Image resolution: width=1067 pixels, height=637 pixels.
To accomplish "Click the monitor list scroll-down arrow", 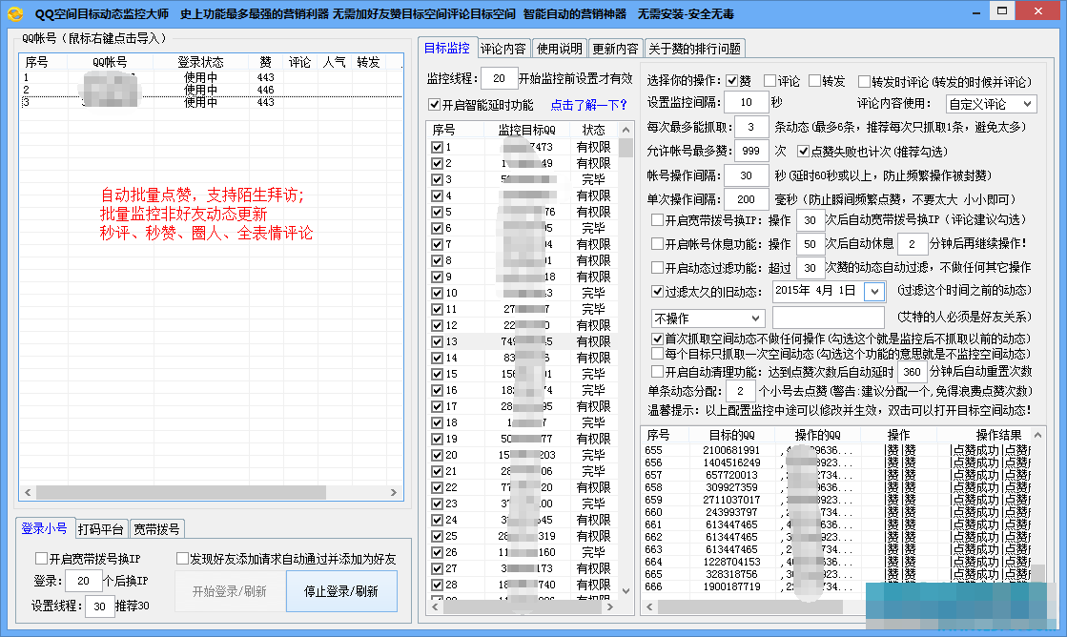I will (x=626, y=590).
